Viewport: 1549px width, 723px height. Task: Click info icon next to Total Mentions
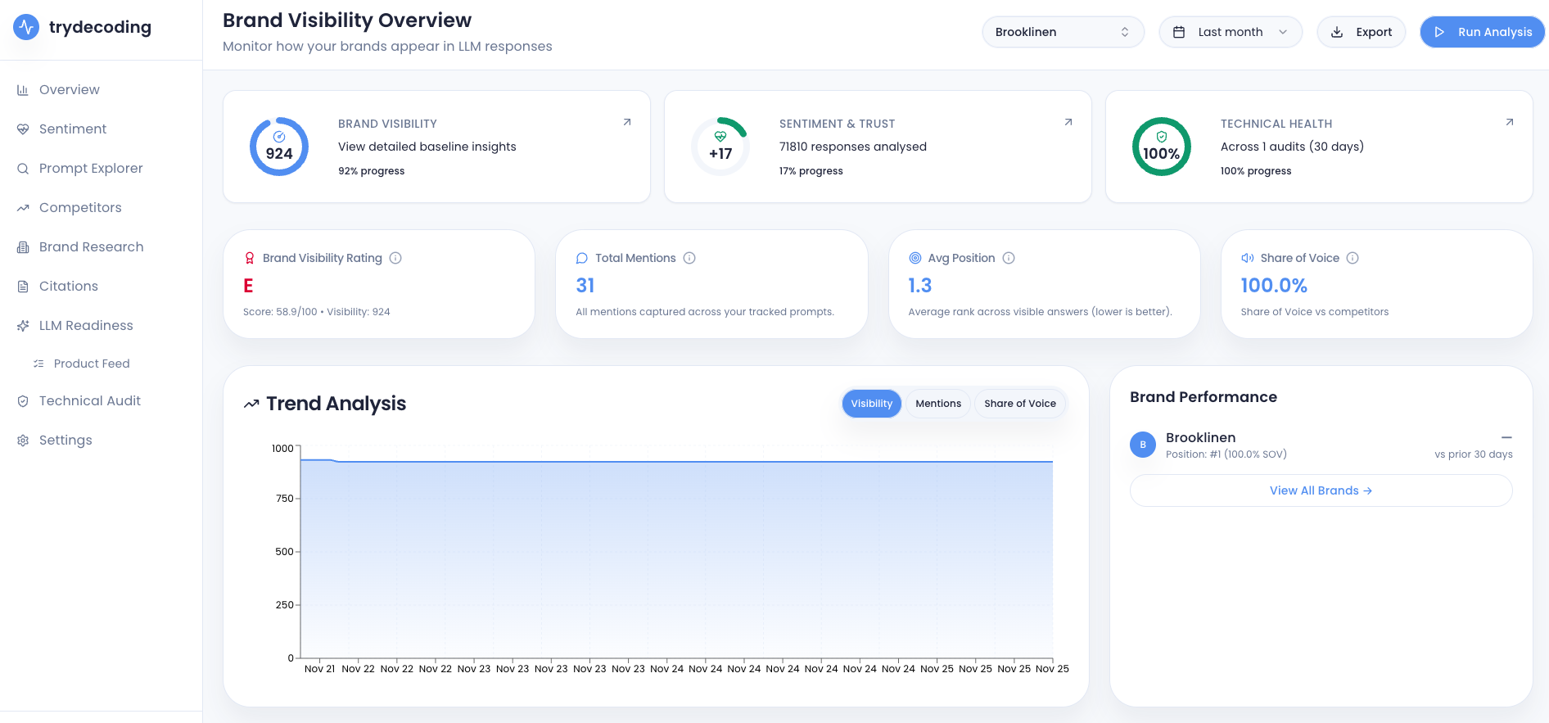689,258
